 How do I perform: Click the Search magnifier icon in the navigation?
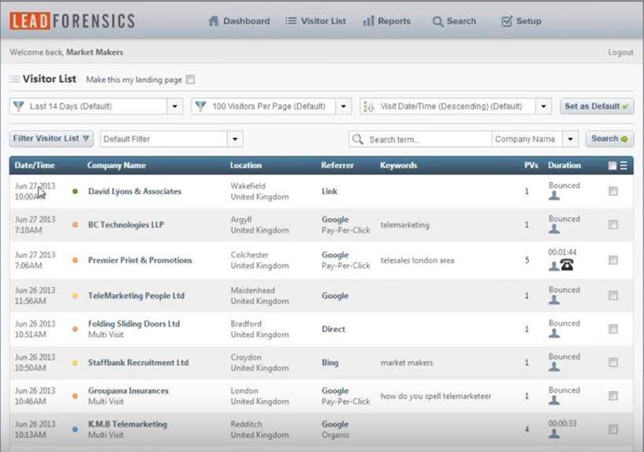(x=437, y=21)
